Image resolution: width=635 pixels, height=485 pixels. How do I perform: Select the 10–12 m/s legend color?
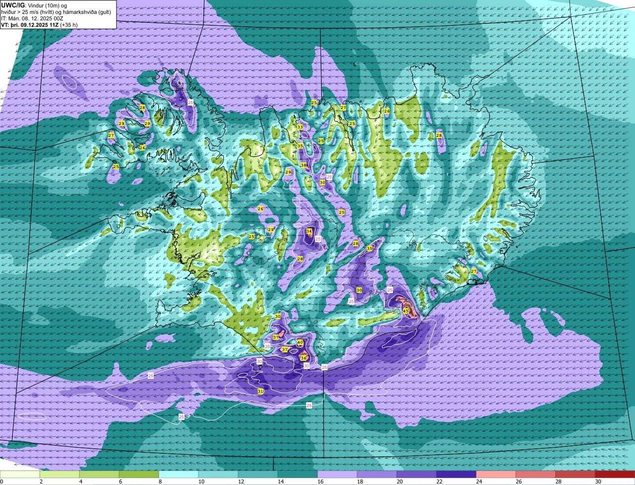coord(218,475)
